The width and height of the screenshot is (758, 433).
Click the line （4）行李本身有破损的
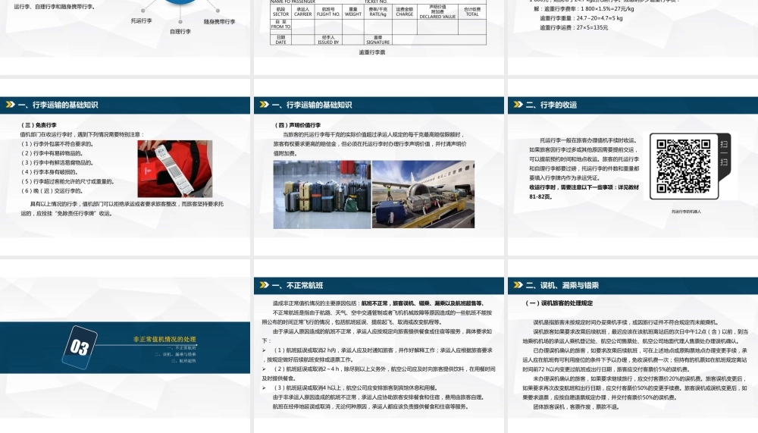click(49, 171)
